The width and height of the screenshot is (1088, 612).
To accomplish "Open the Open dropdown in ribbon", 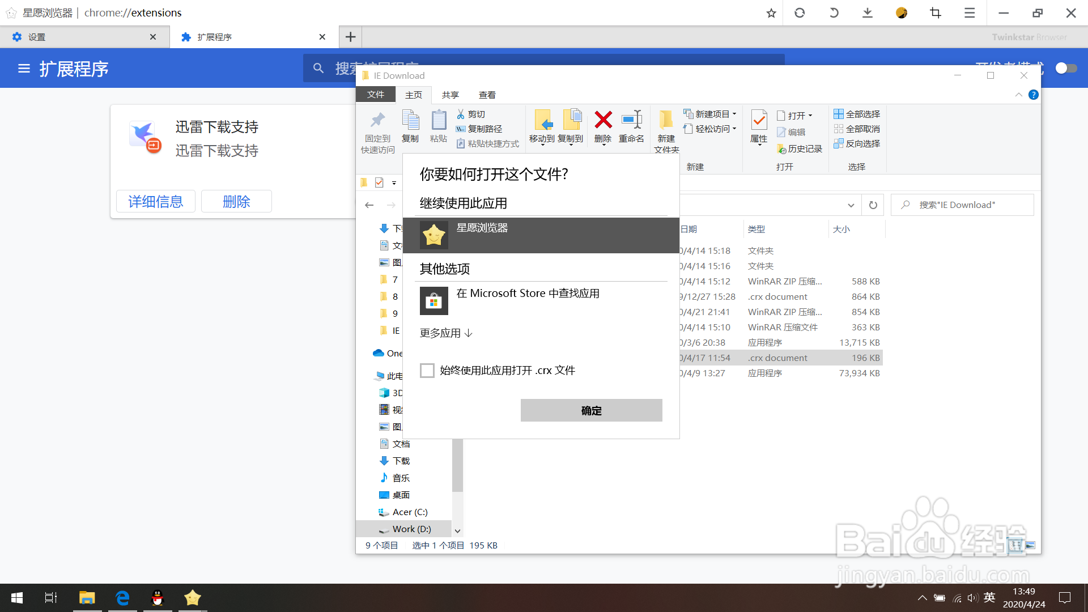I will pyautogui.click(x=795, y=116).
